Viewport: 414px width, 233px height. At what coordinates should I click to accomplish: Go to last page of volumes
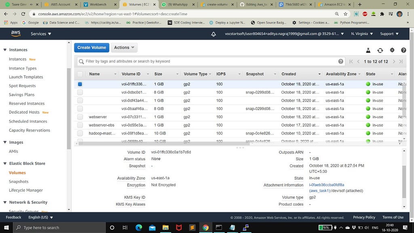click(401, 61)
